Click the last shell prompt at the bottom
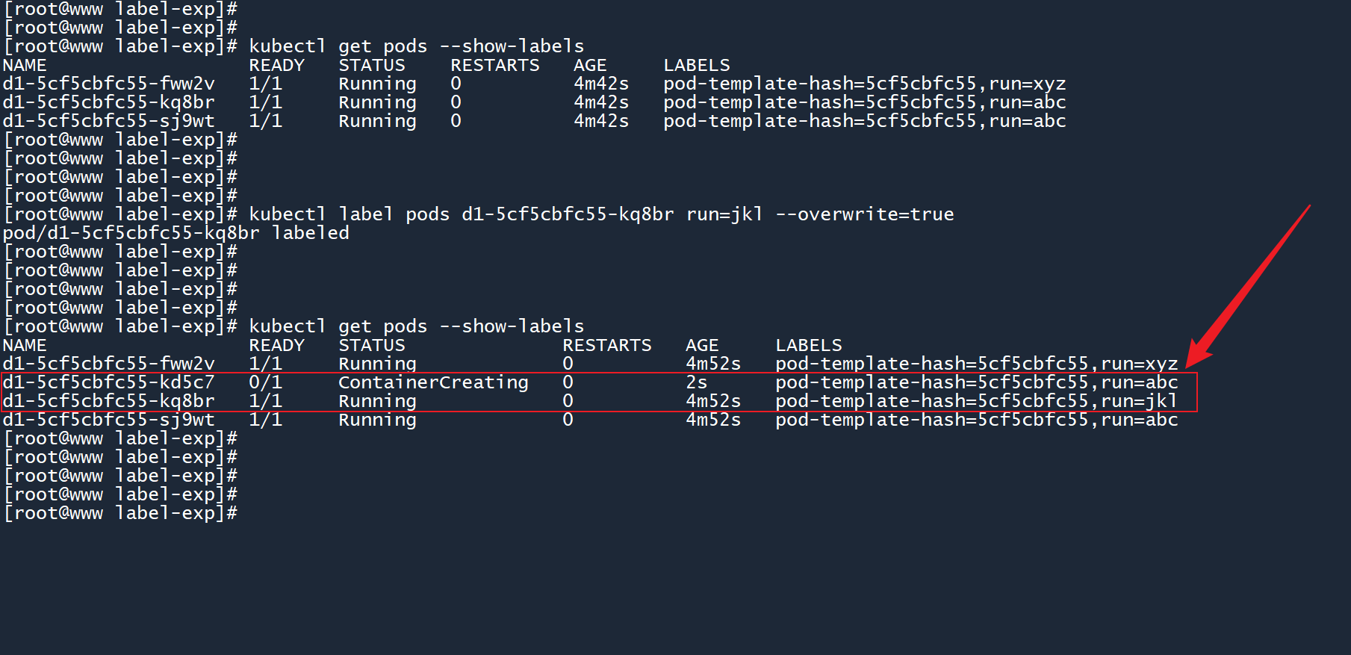This screenshot has height=655, width=1351. pyautogui.click(x=120, y=513)
